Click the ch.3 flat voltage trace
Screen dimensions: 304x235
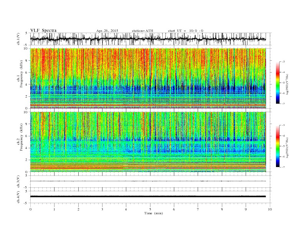pyautogui.click(x=148, y=181)
